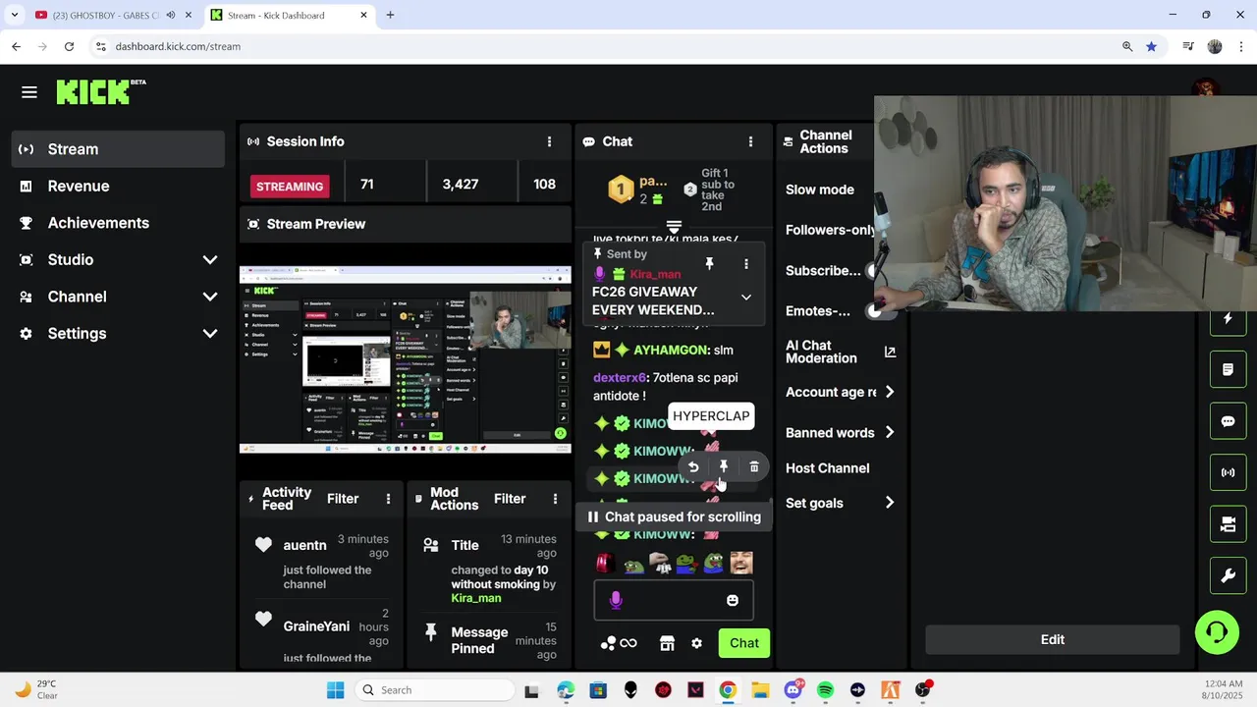Pin the hovered KIMOWW message
The width and height of the screenshot is (1257, 707).
tap(724, 467)
